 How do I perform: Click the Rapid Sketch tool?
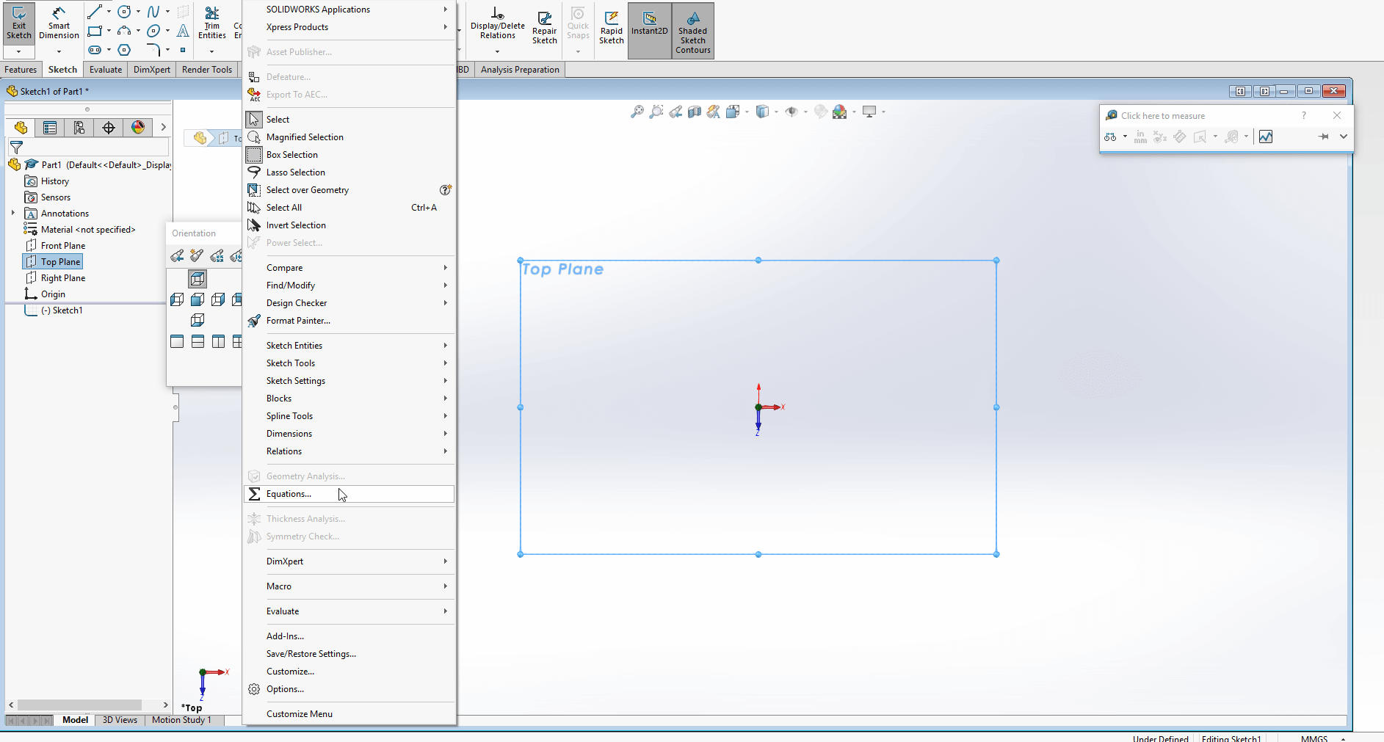(612, 28)
